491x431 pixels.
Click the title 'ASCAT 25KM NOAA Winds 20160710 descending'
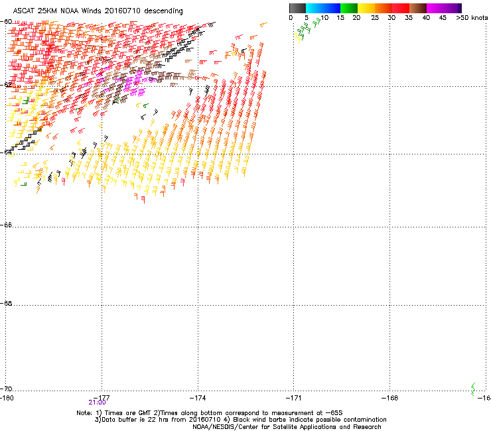98,11
